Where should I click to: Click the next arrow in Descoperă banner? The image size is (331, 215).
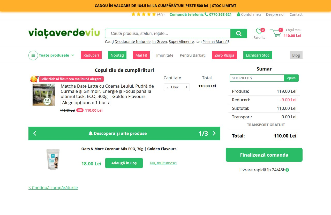pos(214,133)
